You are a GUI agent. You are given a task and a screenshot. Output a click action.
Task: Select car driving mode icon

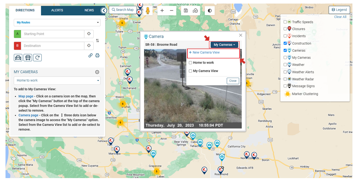click(18, 58)
